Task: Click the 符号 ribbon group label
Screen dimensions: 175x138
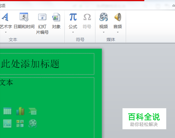Action: pos(80,40)
